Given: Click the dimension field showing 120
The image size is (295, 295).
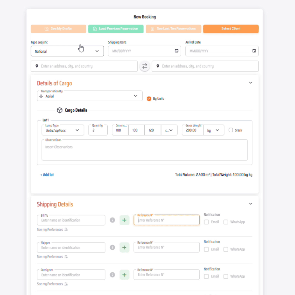Looking at the screenshot, I should click(x=153, y=130).
